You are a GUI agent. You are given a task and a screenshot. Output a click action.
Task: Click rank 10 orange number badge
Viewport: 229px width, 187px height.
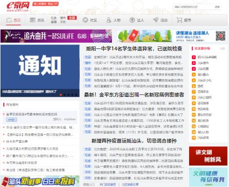coord(194,109)
